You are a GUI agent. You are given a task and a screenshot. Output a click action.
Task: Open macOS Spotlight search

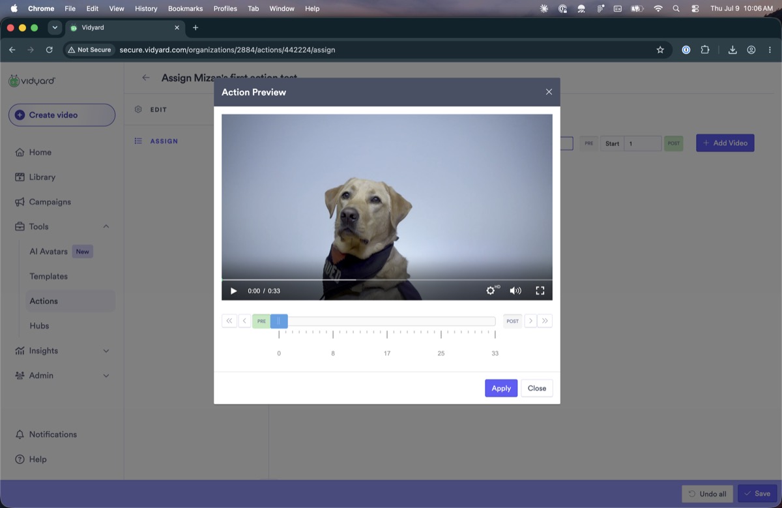click(676, 8)
